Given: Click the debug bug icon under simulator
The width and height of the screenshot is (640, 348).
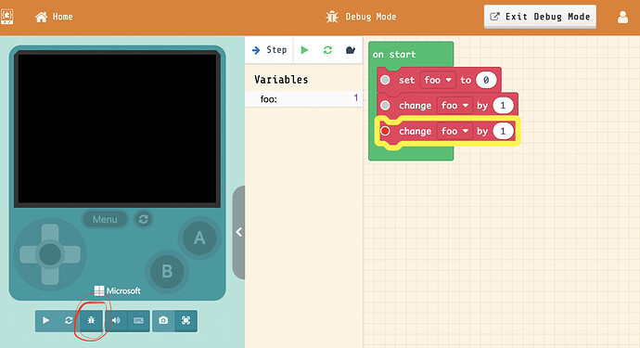Looking at the screenshot, I should pos(91,321).
